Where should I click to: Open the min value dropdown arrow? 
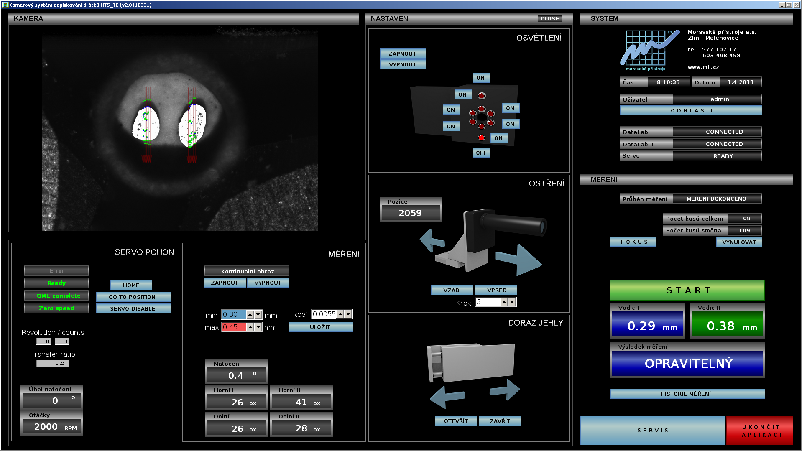coord(258,315)
